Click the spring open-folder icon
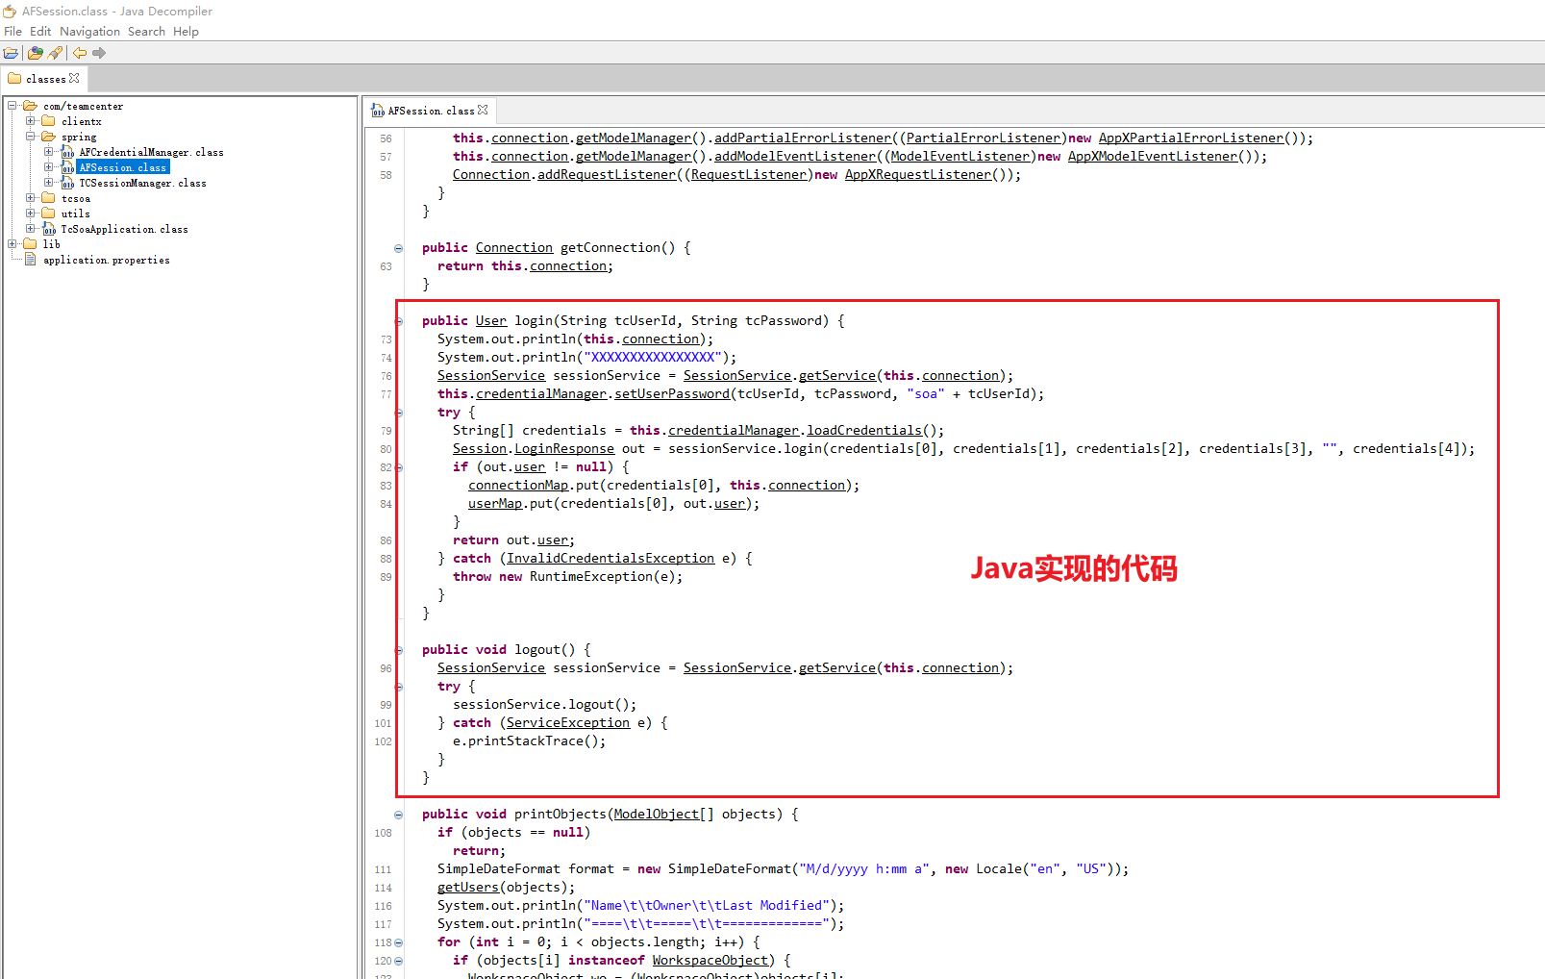This screenshot has width=1545, height=979. click(x=49, y=137)
